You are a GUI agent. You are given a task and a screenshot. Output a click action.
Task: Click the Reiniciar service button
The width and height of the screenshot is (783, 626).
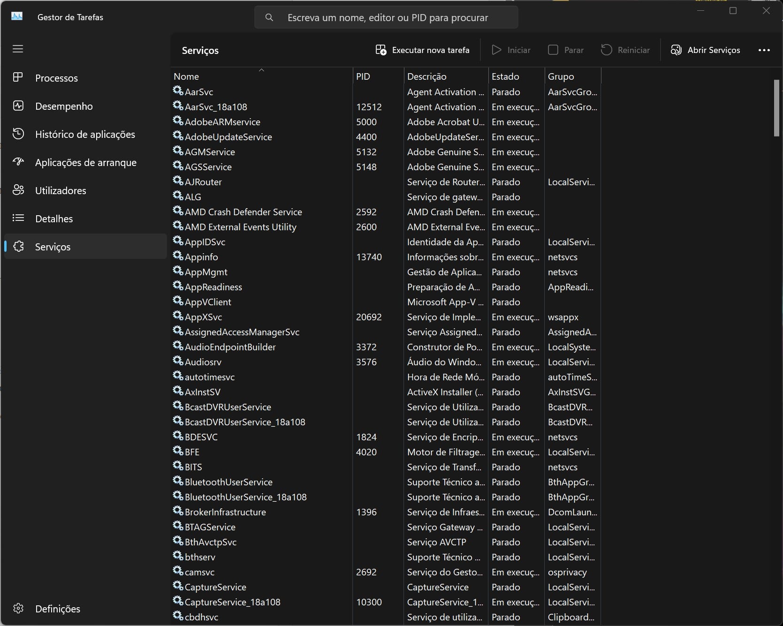point(625,50)
